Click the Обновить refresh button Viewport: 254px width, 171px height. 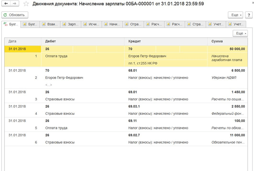(14, 15)
